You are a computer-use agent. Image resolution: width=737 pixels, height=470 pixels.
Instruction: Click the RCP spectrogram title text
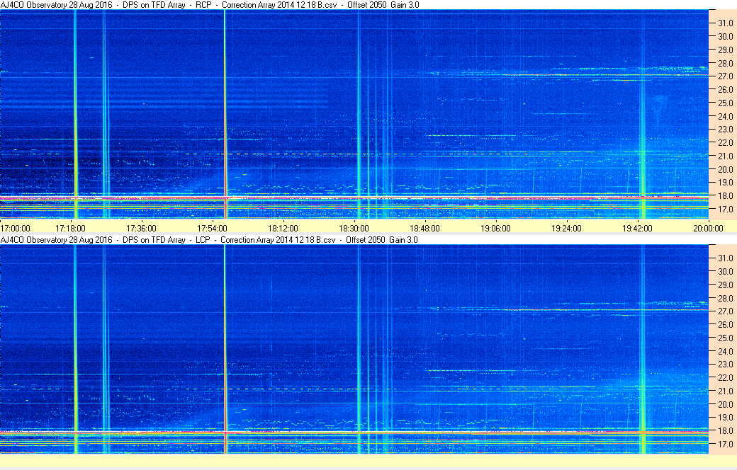210,5
